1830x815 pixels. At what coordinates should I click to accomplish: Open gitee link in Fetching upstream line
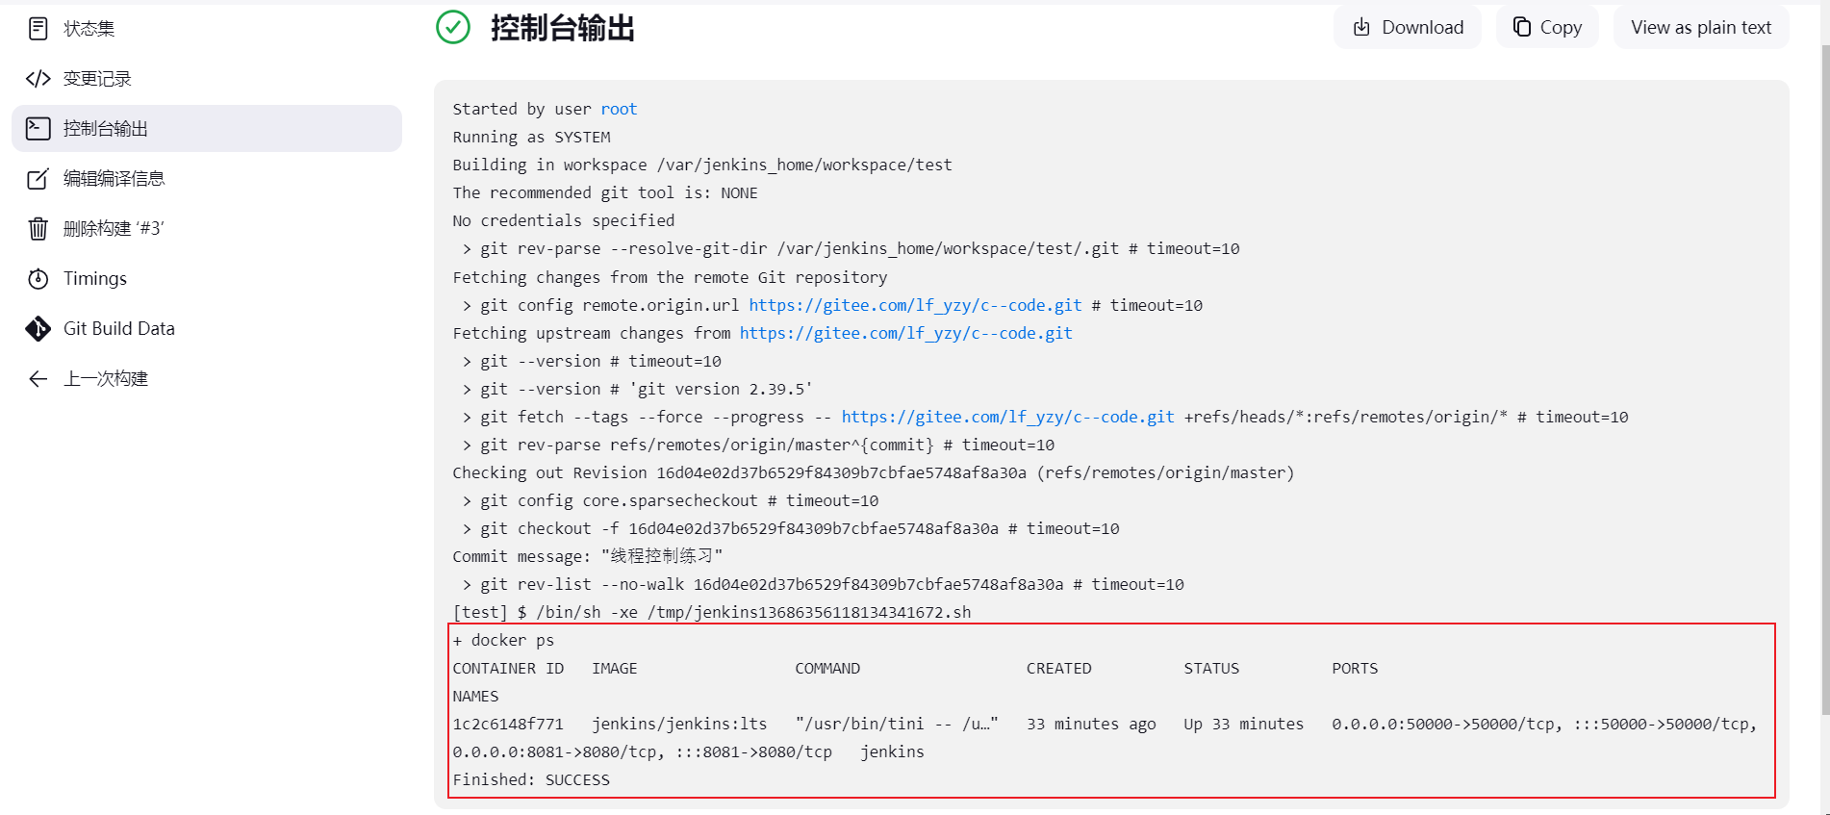tap(905, 333)
